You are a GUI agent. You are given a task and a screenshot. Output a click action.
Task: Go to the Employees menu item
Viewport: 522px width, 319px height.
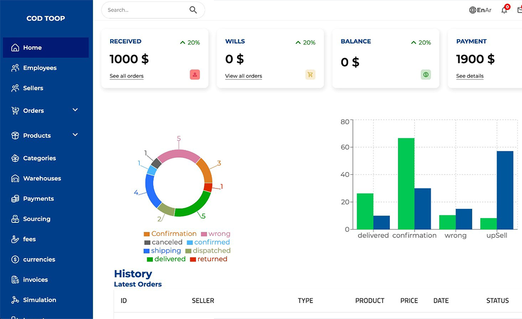pos(40,68)
